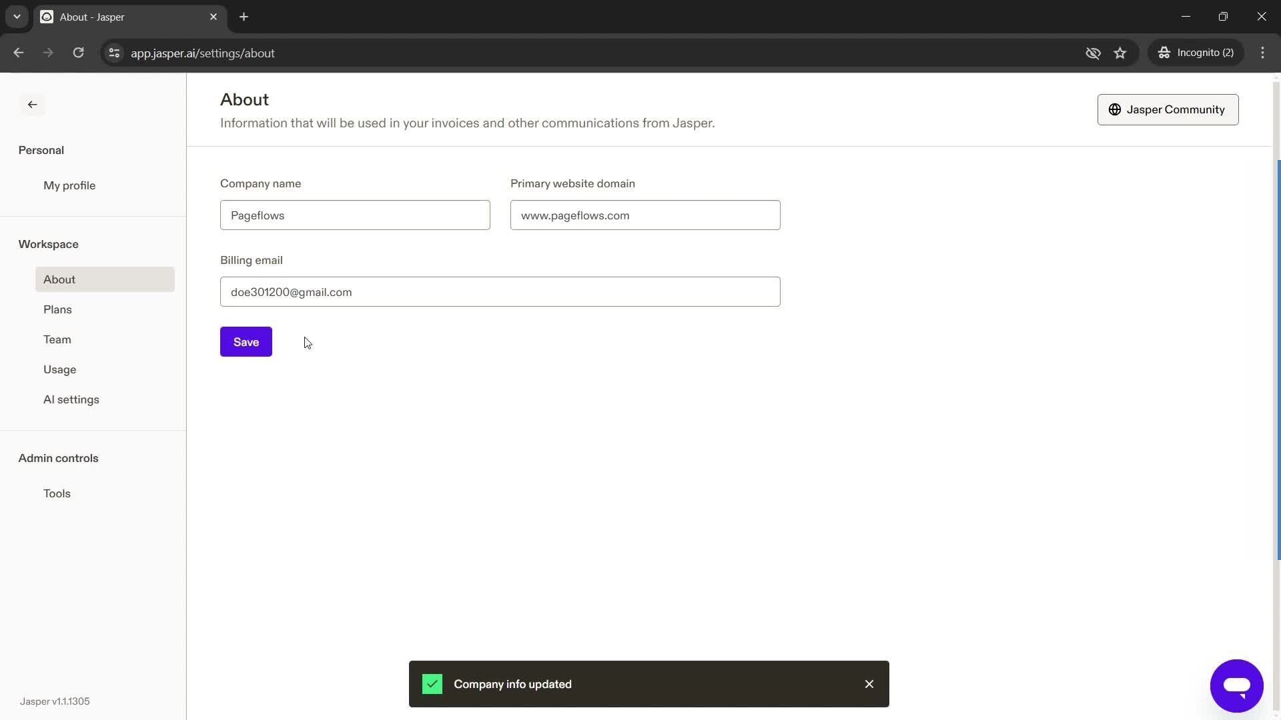Navigate to Team settings page

(x=57, y=339)
